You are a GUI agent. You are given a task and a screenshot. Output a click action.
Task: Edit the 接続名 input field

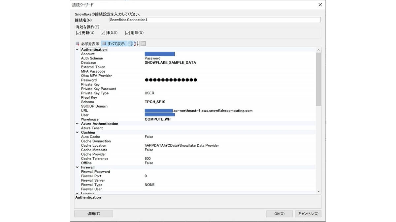click(x=215, y=20)
